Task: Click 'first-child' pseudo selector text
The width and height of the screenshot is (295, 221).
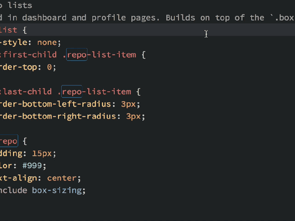Action: tap(30, 55)
